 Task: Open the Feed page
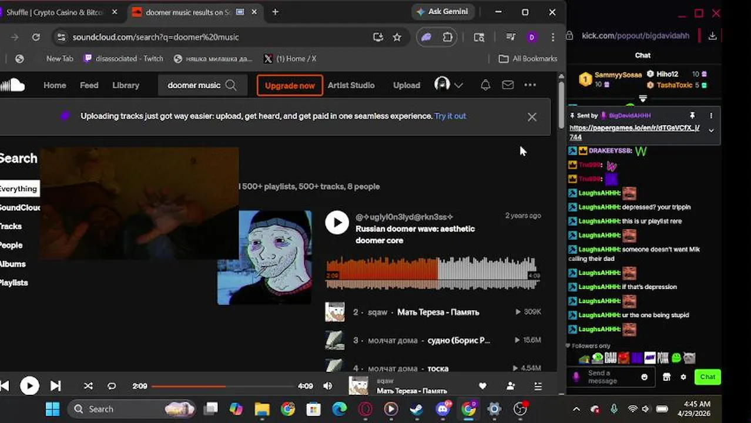coord(89,85)
